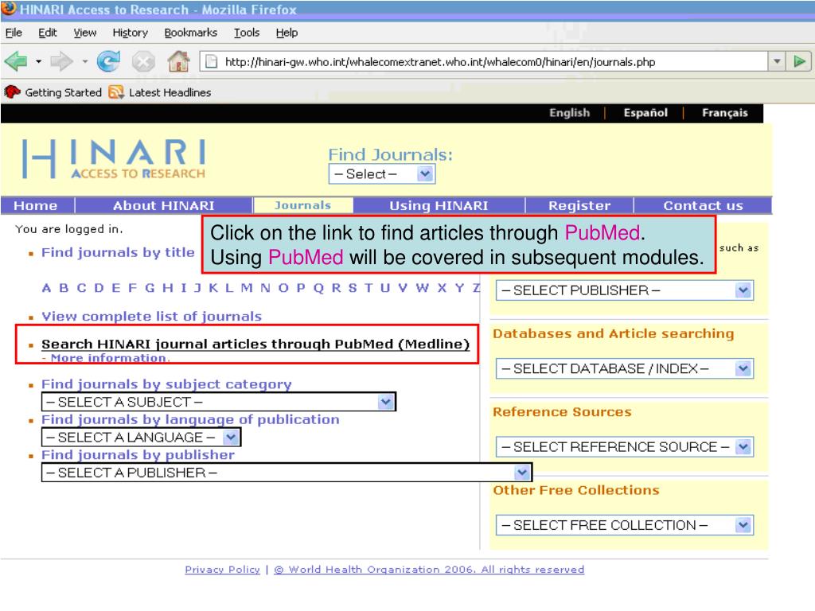Open the Find Journals Select dropdown
Viewport: 815px width, 611px height.
pos(381,174)
